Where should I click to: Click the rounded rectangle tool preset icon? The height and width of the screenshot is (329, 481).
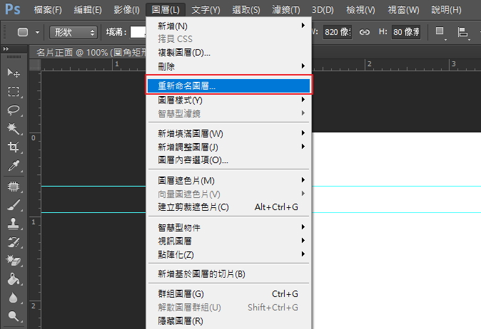click(23, 32)
